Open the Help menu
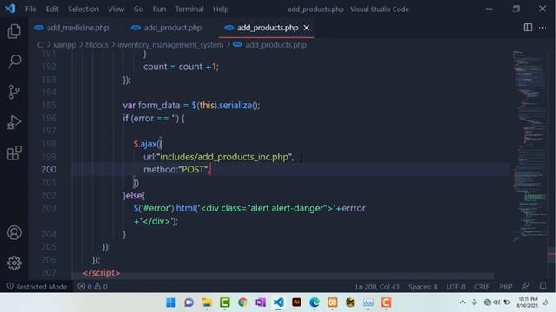Viewport: 556px width, 312px height. (x=221, y=10)
